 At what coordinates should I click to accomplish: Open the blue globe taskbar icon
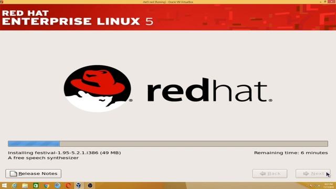57,185
